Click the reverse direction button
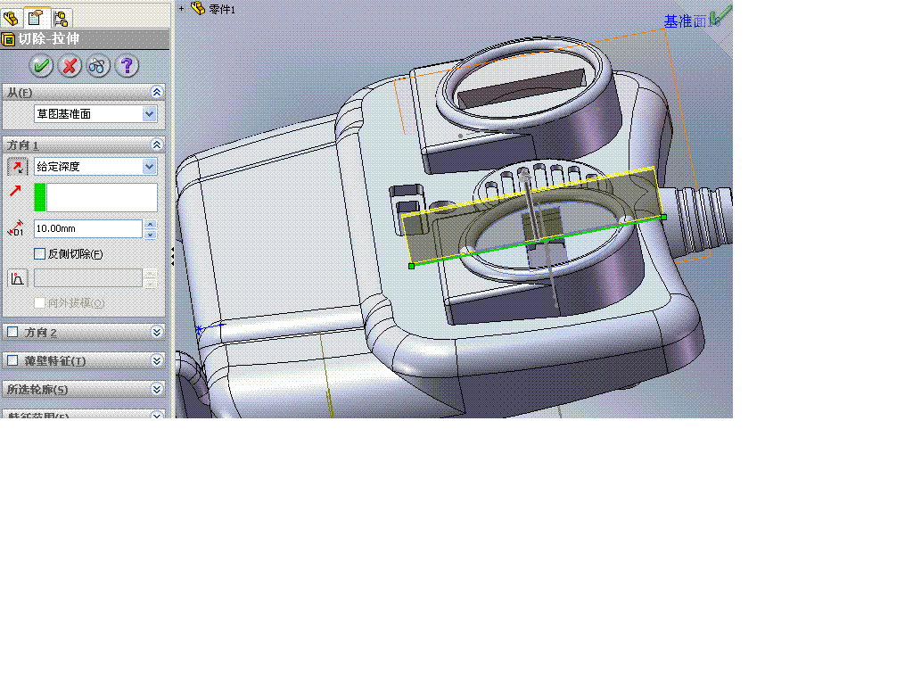The height and width of the screenshot is (685, 913). [17, 167]
